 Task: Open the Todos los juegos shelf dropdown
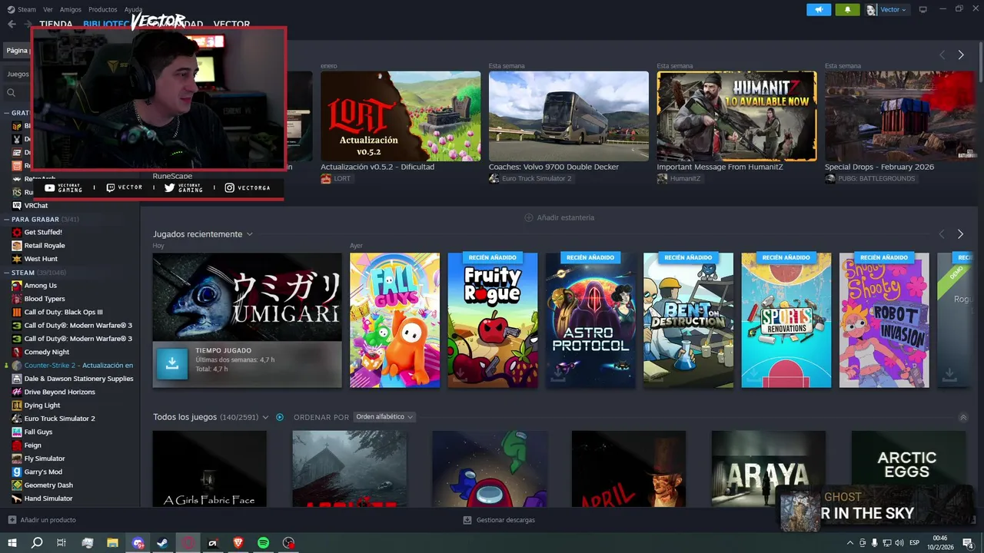(x=265, y=417)
